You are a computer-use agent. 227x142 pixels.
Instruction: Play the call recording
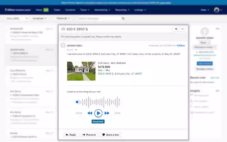[98, 113]
